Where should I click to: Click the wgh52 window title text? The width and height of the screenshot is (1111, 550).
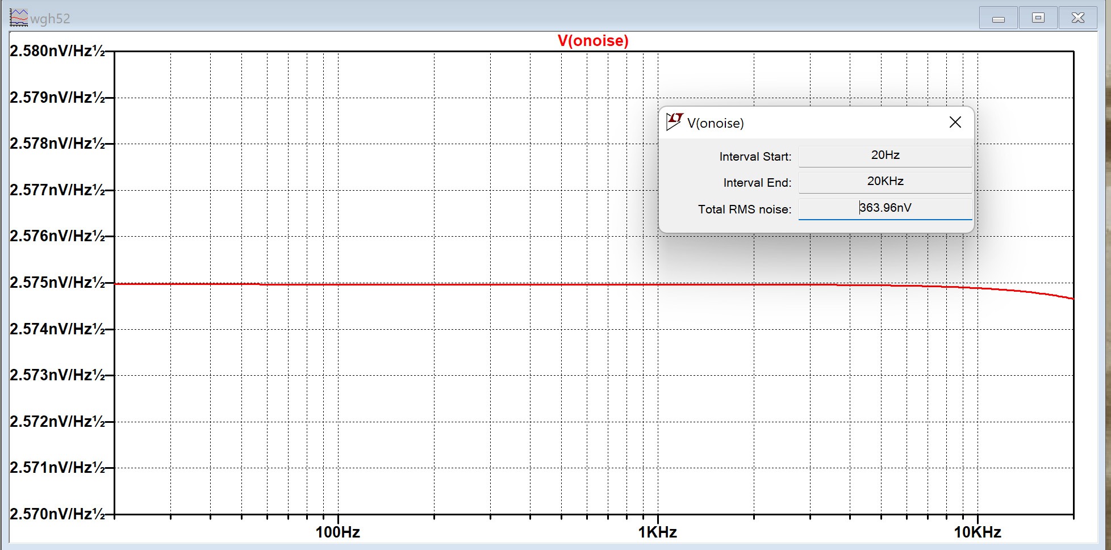(x=50, y=19)
